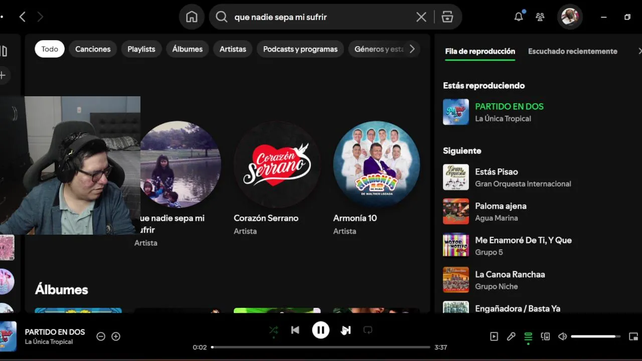The height and width of the screenshot is (361, 642).
Task: Select the Podcasts y programas chip
Action: (x=300, y=49)
